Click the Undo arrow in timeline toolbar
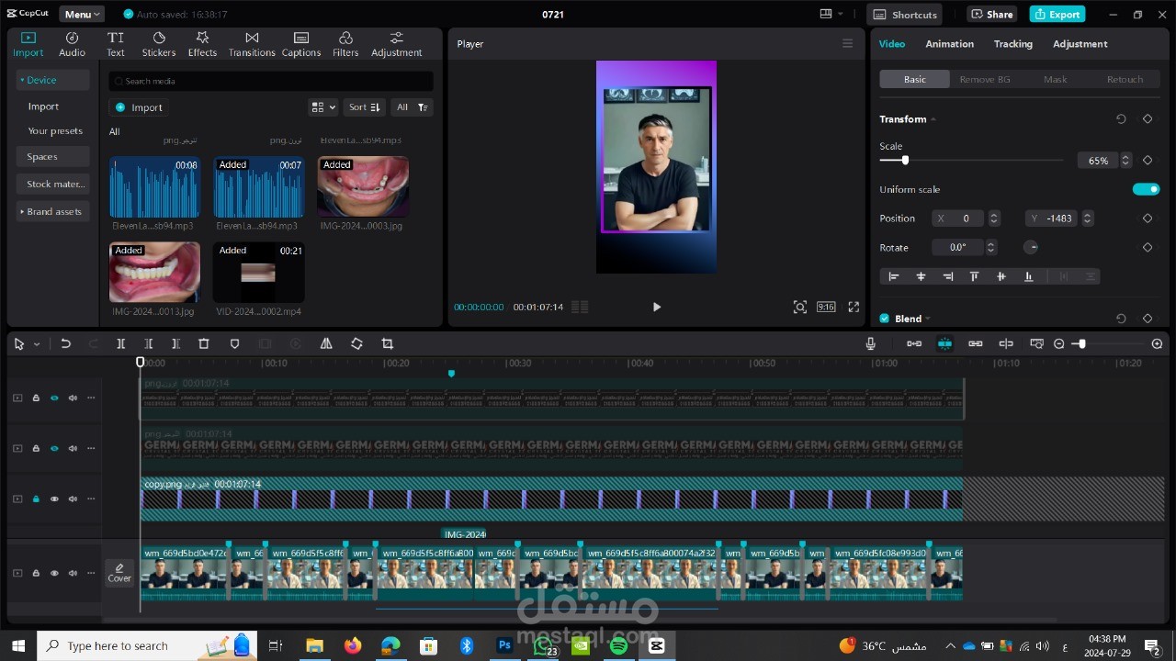 65,343
